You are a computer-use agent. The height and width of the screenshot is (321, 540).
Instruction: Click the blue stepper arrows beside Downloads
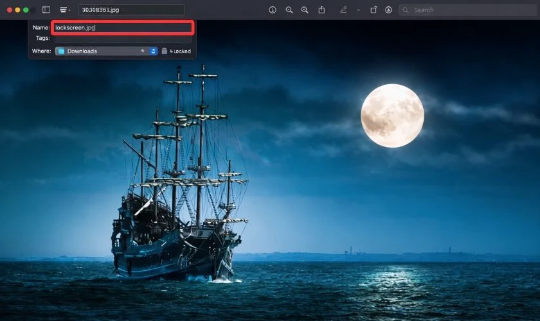tap(154, 51)
